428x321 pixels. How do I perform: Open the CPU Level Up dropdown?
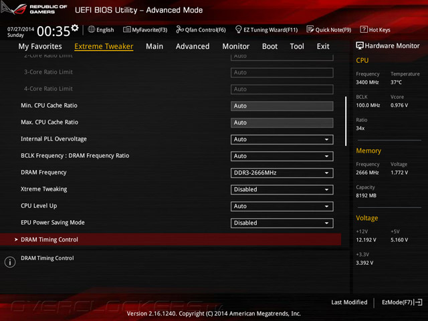tap(282, 207)
